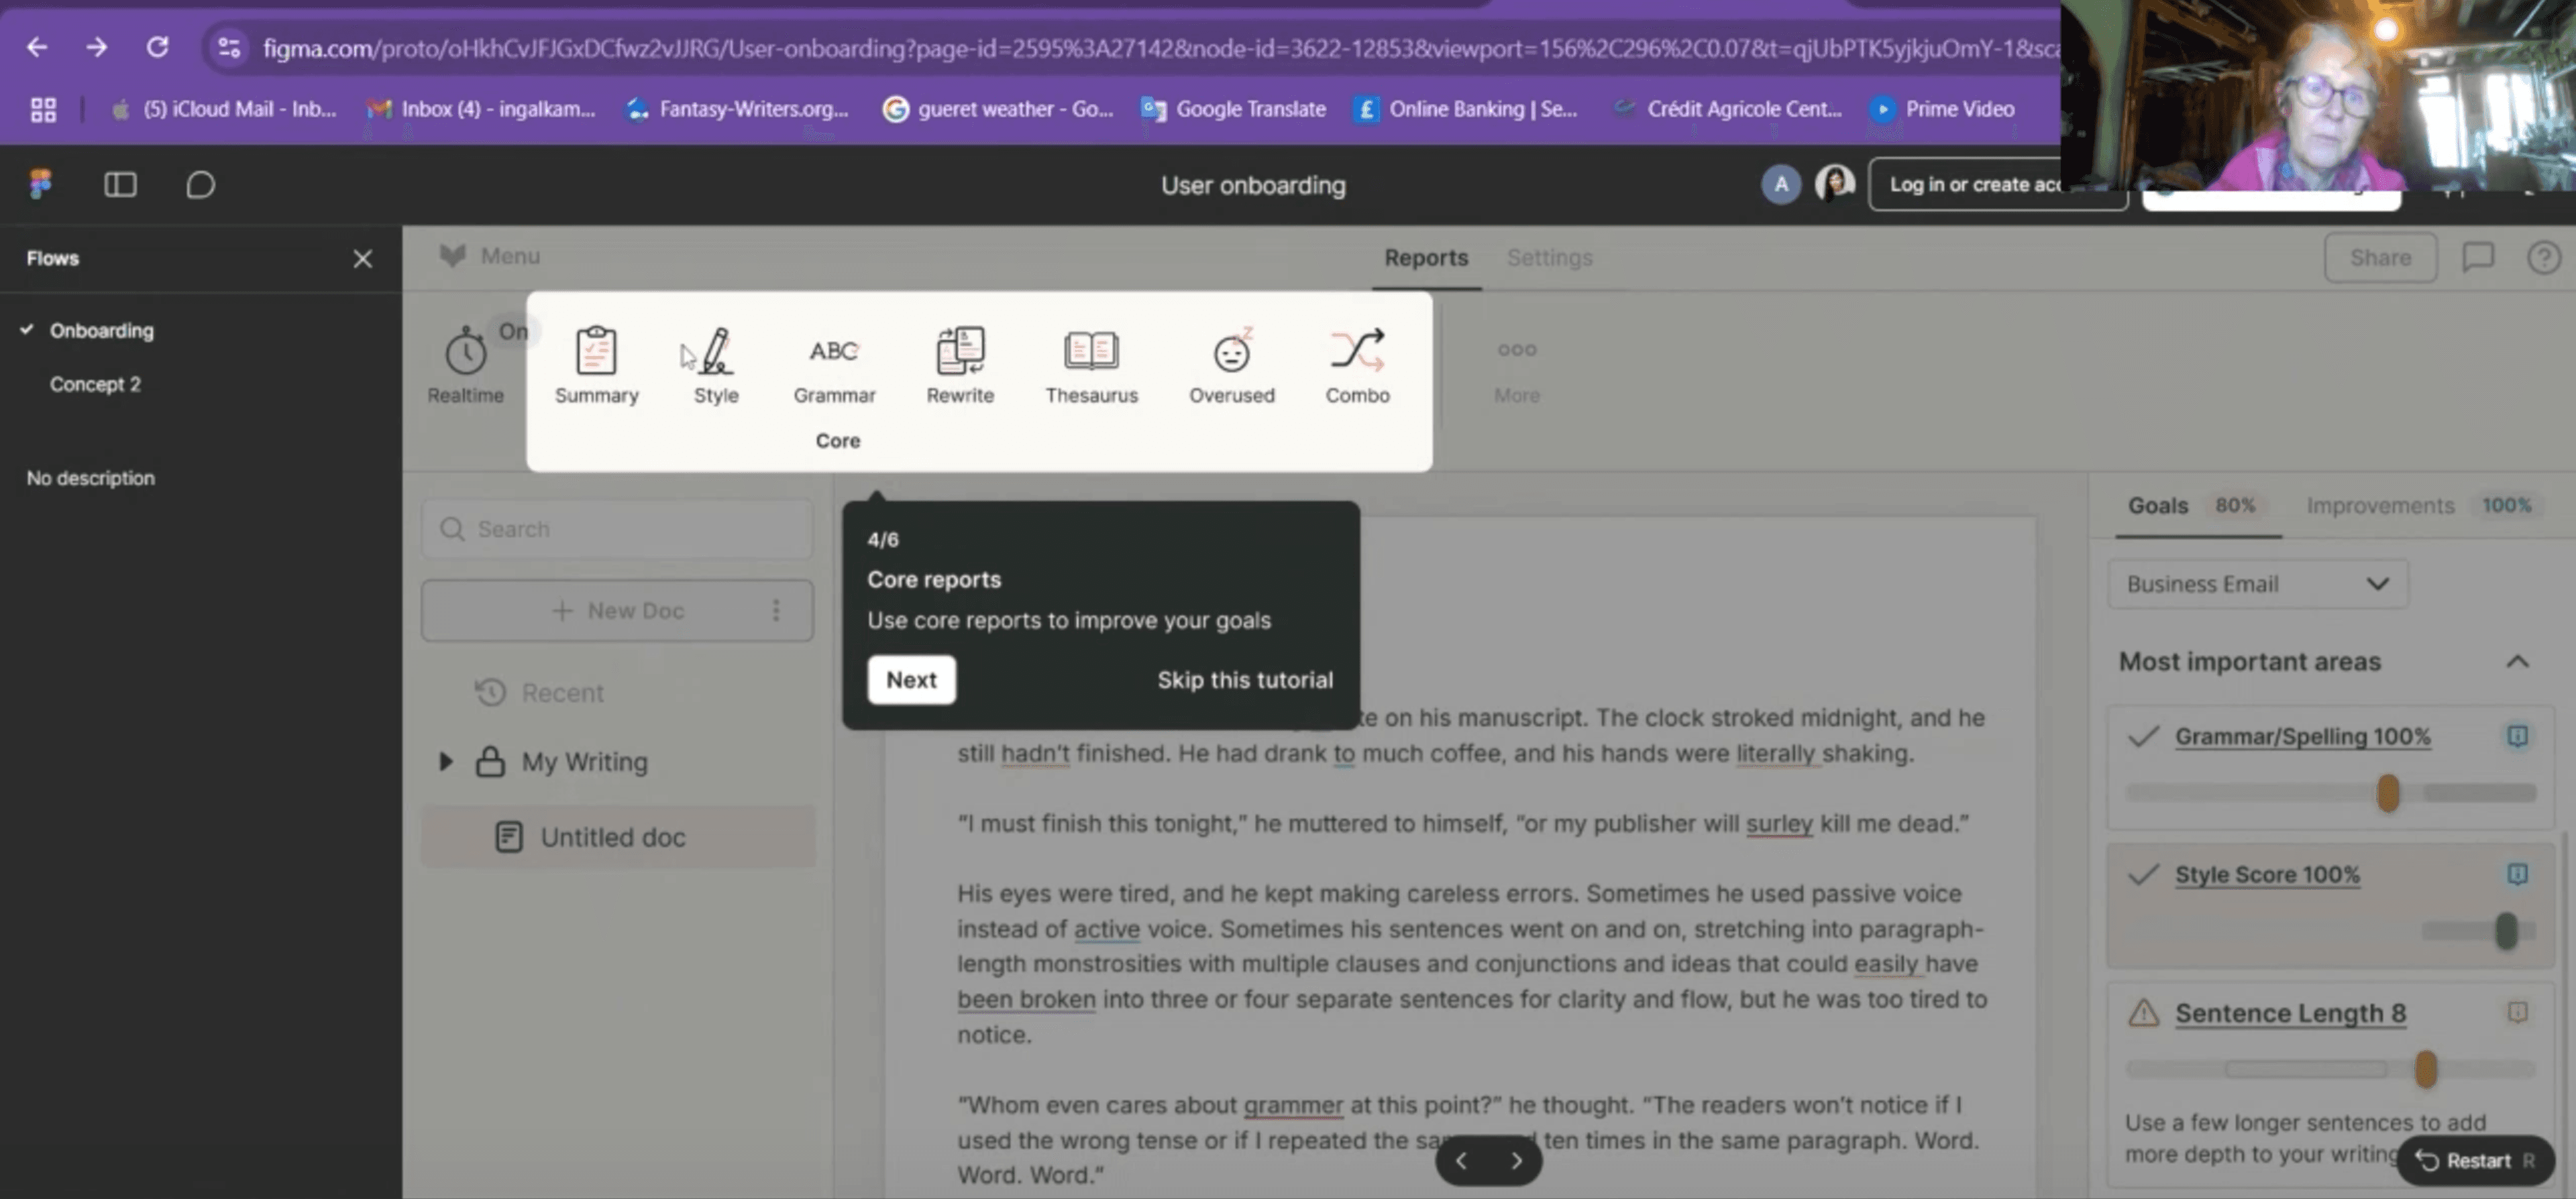Viewport: 2576px width, 1199px height.
Task: Click the Sentence Length slider handle
Action: pyautogui.click(x=2425, y=1069)
